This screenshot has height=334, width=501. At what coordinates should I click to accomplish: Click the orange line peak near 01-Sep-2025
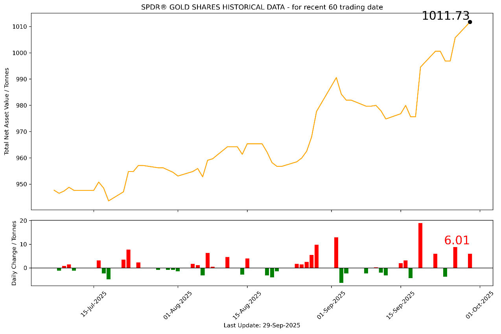pyautogui.click(x=336, y=78)
